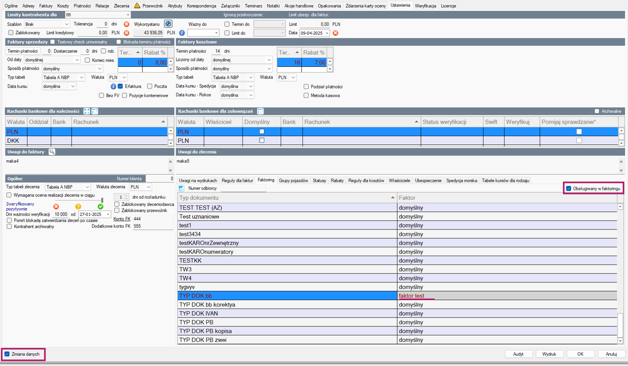Enable Pozycje kontenerowe checkbox
Viewport: 628px width, 366px height.
125,95
